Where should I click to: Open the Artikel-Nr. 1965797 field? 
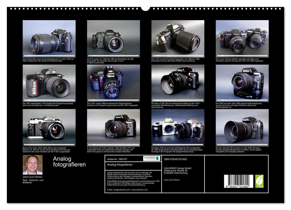(117, 159)
